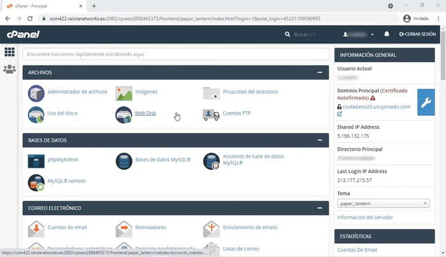Image resolution: width=446 pixels, height=257 pixels.
Task: Open the home grid icon in sidebar
Action: (x=10, y=52)
